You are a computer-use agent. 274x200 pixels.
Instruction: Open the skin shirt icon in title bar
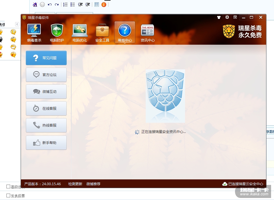219,17
